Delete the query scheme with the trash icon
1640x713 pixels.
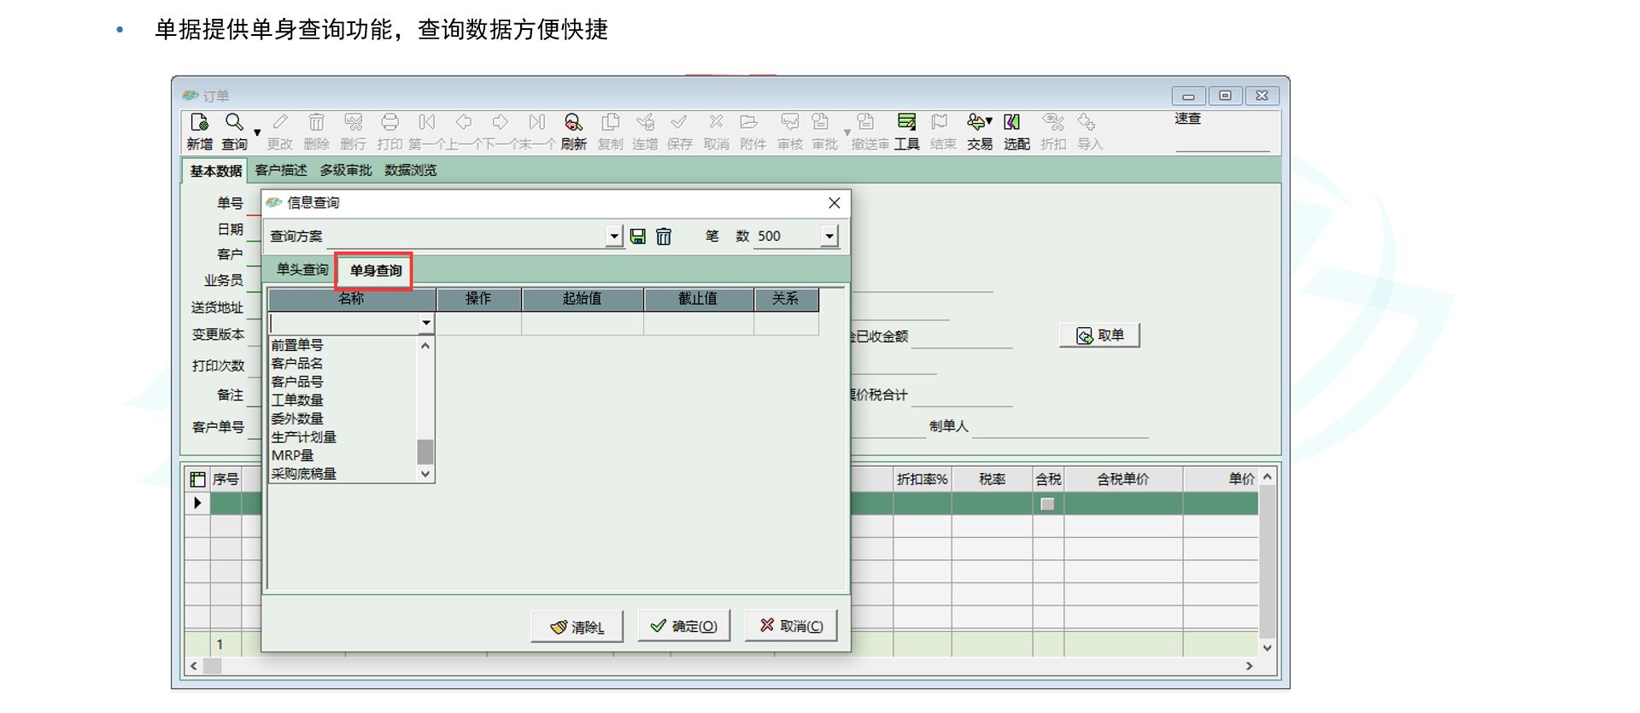coord(664,237)
